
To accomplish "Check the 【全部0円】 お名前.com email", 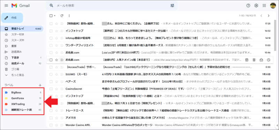I will (51, 60).
